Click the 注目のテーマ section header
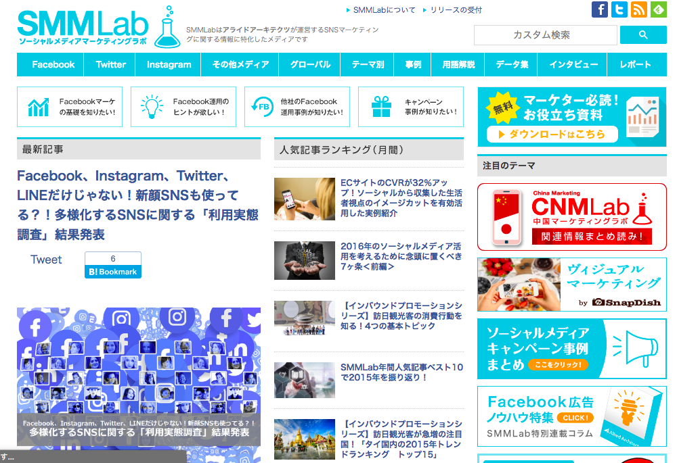Screen dimensions: 677x463 click(571, 166)
